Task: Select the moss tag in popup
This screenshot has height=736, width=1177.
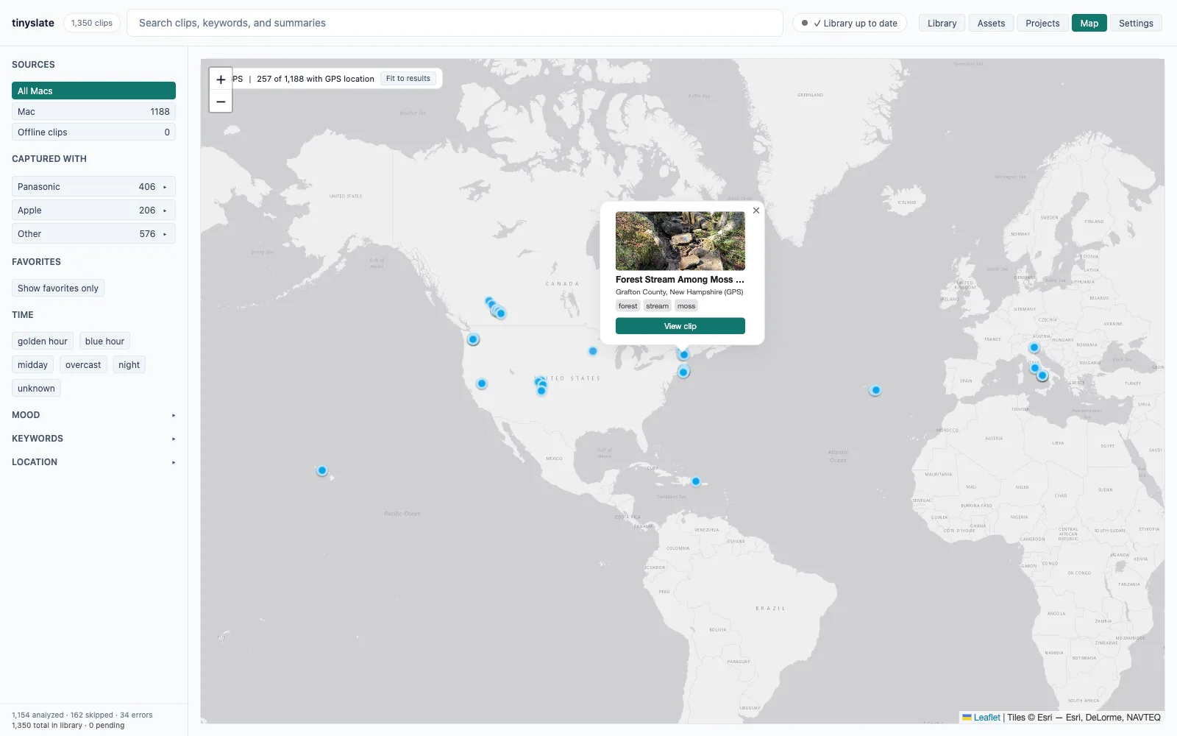Action: (x=686, y=306)
